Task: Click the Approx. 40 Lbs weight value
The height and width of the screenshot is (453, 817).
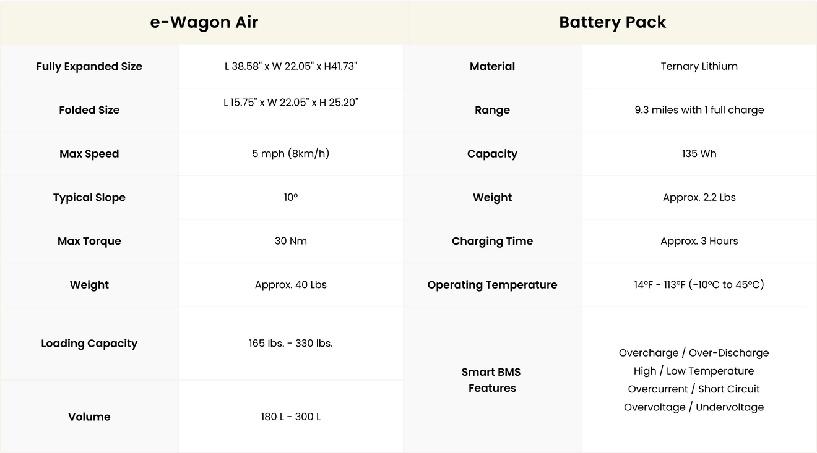Action: (x=290, y=285)
